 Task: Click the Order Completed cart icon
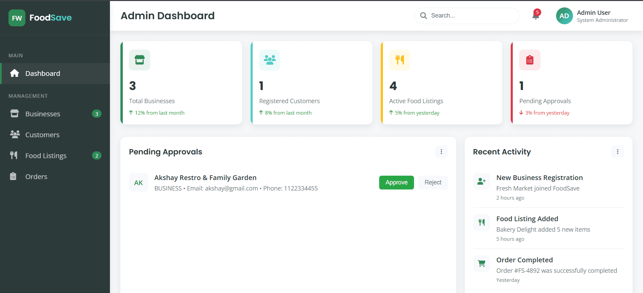pos(481,264)
